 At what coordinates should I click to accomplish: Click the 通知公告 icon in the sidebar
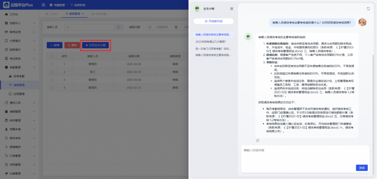tap(6, 103)
